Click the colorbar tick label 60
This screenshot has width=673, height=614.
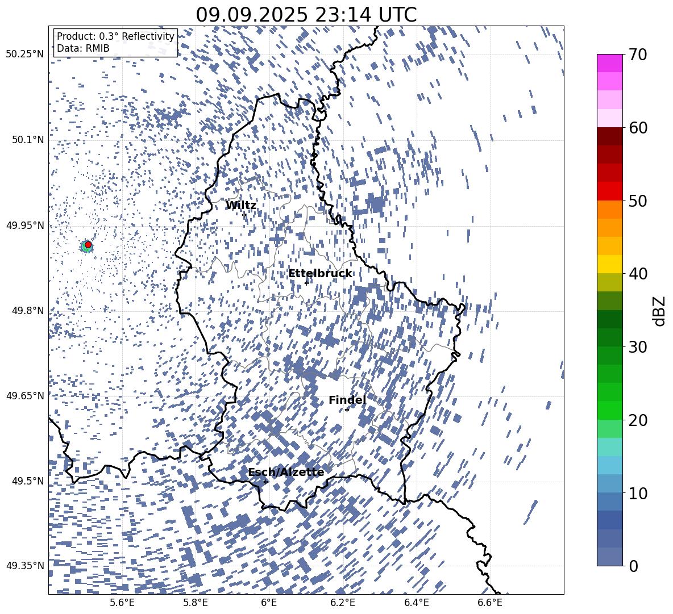638,128
